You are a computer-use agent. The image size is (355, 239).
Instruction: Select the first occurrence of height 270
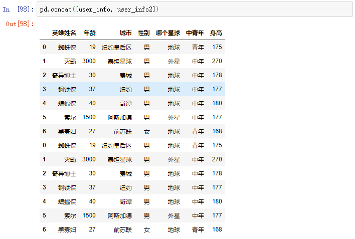coord(217,61)
